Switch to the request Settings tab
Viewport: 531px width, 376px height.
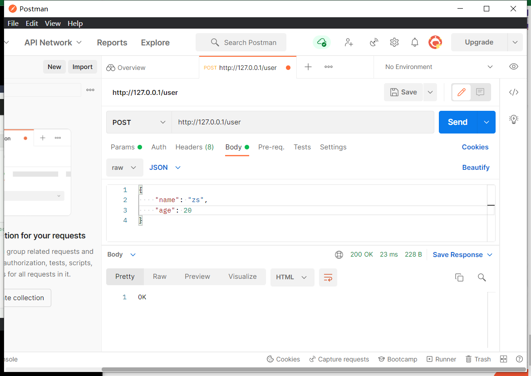(333, 147)
